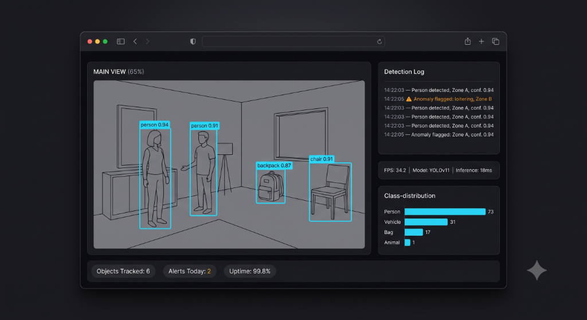Screen dimensions: 587x320
Task: Click the backpack inside its bounding box
Action: tap(271, 186)
